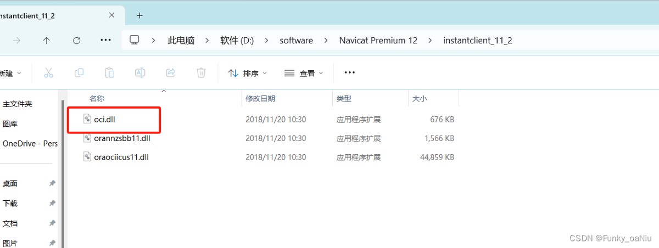Viewport: 659px width, 248px height.
Task: Navigate to software folder in breadcrumb
Action: pos(296,41)
